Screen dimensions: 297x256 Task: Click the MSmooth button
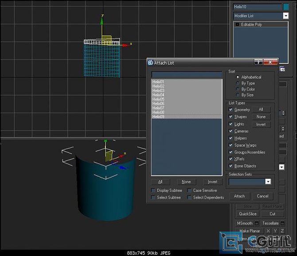point(245,223)
